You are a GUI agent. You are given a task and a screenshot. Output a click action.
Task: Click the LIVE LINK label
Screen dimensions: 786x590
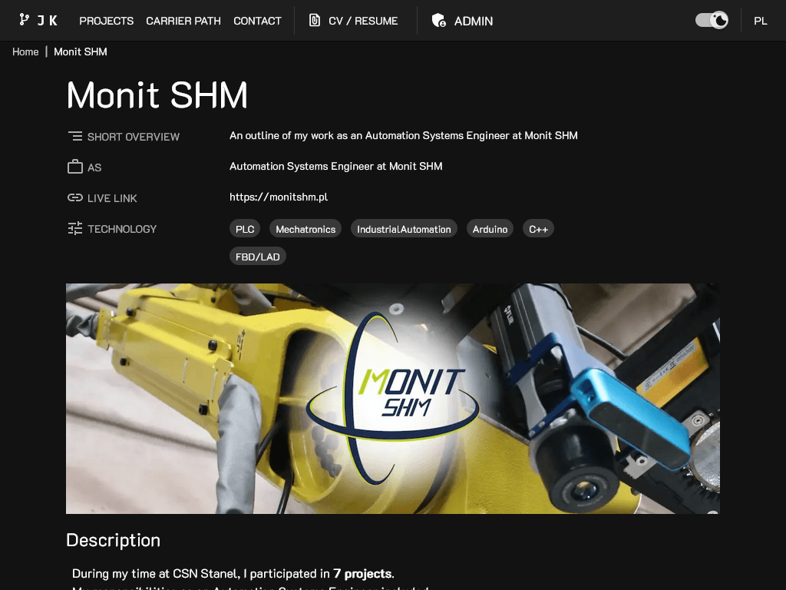coord(112,198)
